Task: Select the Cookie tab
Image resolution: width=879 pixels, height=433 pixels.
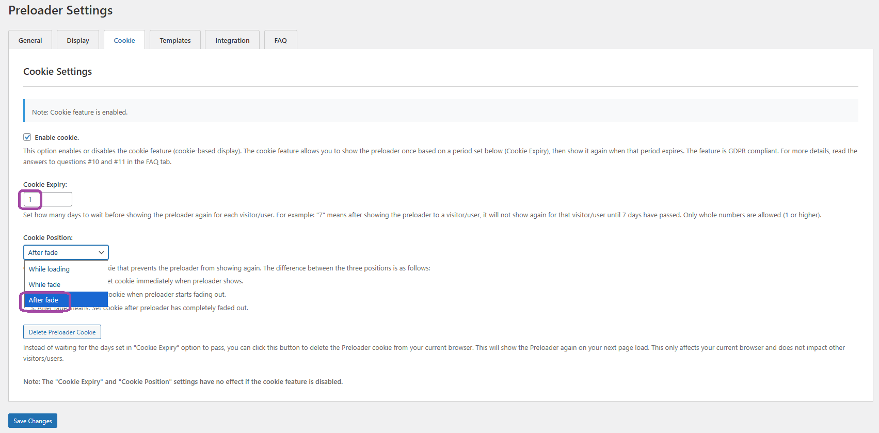Action: coord(124,40)
